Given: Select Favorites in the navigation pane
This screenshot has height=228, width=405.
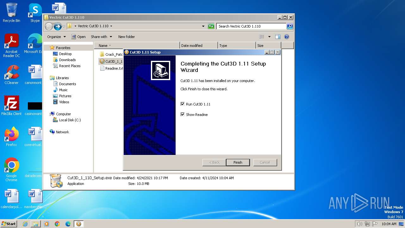Looking at the screenshot, I should click(63, 48).
